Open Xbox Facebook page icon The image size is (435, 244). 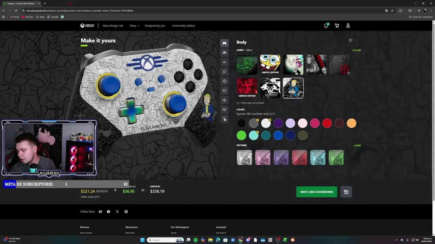click(108, 211)
